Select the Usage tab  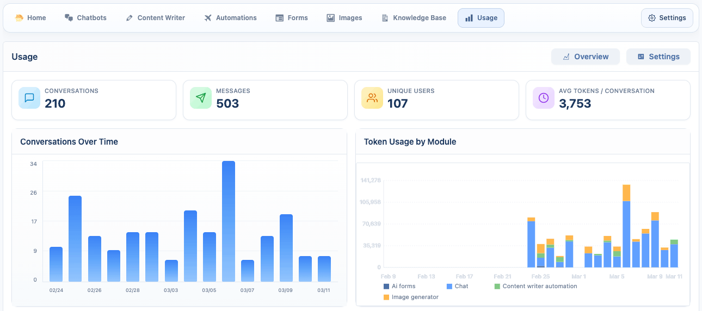tap(481, 18)
